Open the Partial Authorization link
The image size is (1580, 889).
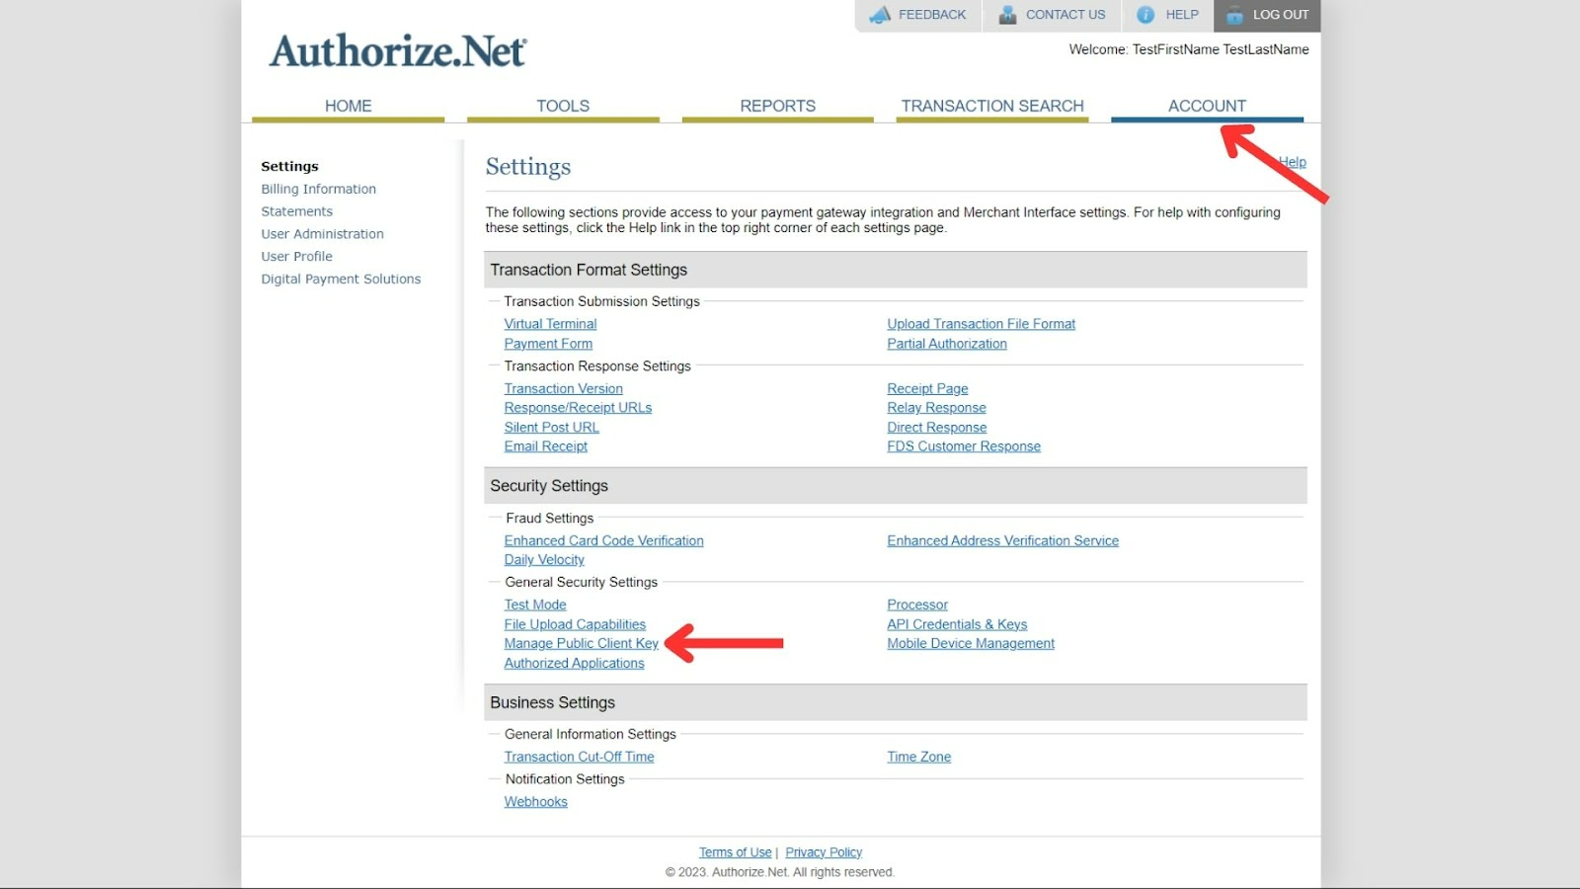coord(947,344)
